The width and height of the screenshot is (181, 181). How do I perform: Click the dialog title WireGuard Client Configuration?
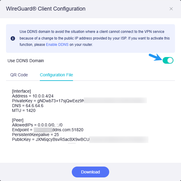click(x=46, y=9)
